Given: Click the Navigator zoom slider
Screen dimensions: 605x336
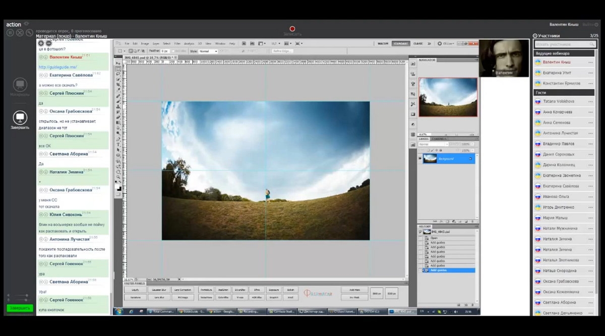Looking at the screenshot, I should (x=457, y=135).
